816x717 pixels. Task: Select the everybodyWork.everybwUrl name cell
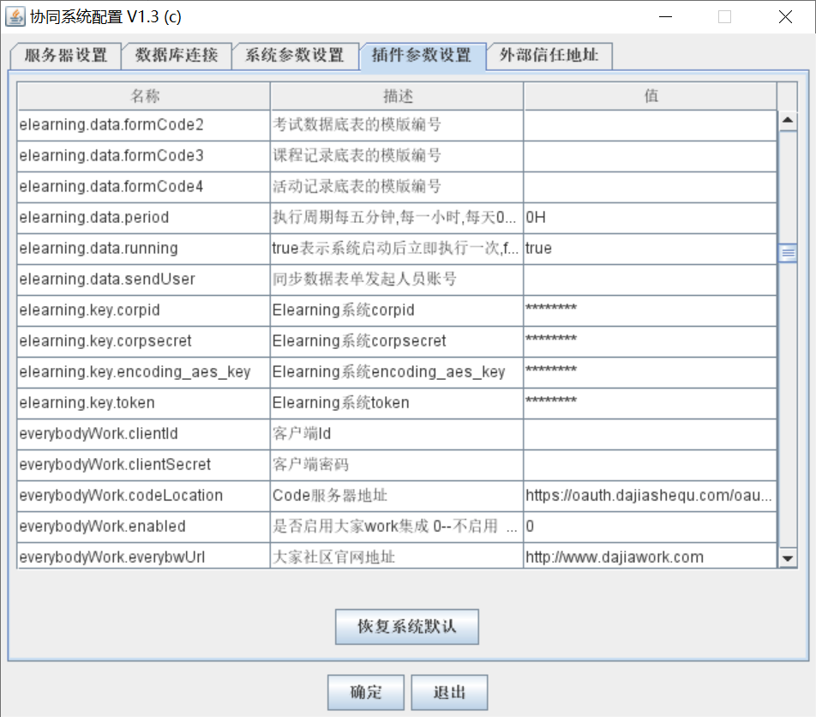click(144, 556)
